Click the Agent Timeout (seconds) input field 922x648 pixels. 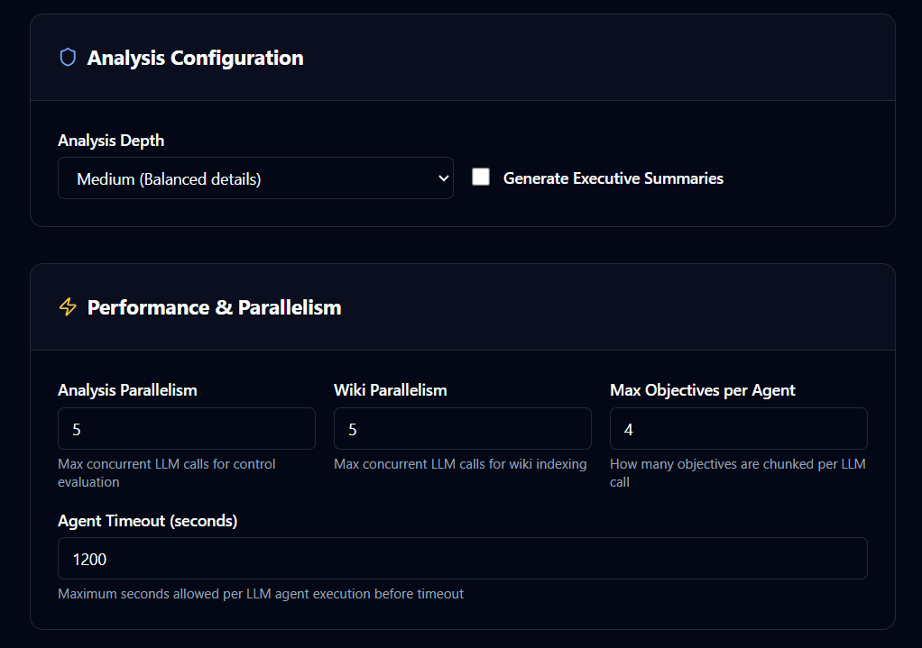coord(463,559)
